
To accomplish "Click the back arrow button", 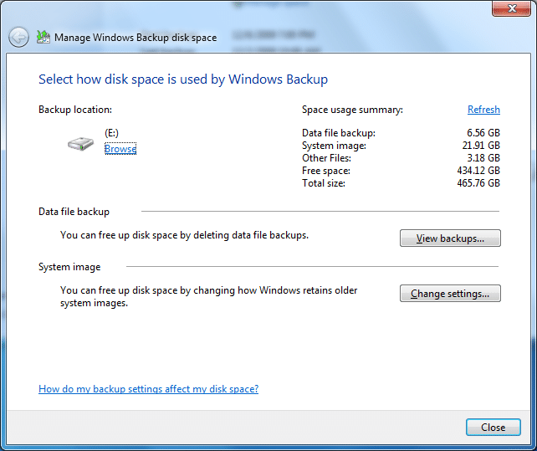I will pos(18,37).
